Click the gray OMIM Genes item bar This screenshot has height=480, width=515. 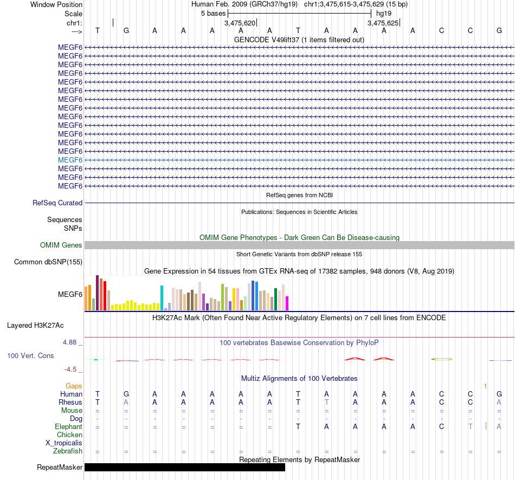[x=300, y=245]
